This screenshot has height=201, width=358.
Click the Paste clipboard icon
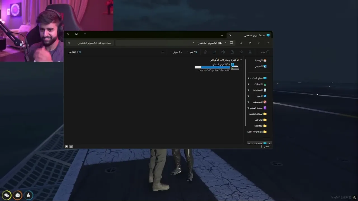232,52
